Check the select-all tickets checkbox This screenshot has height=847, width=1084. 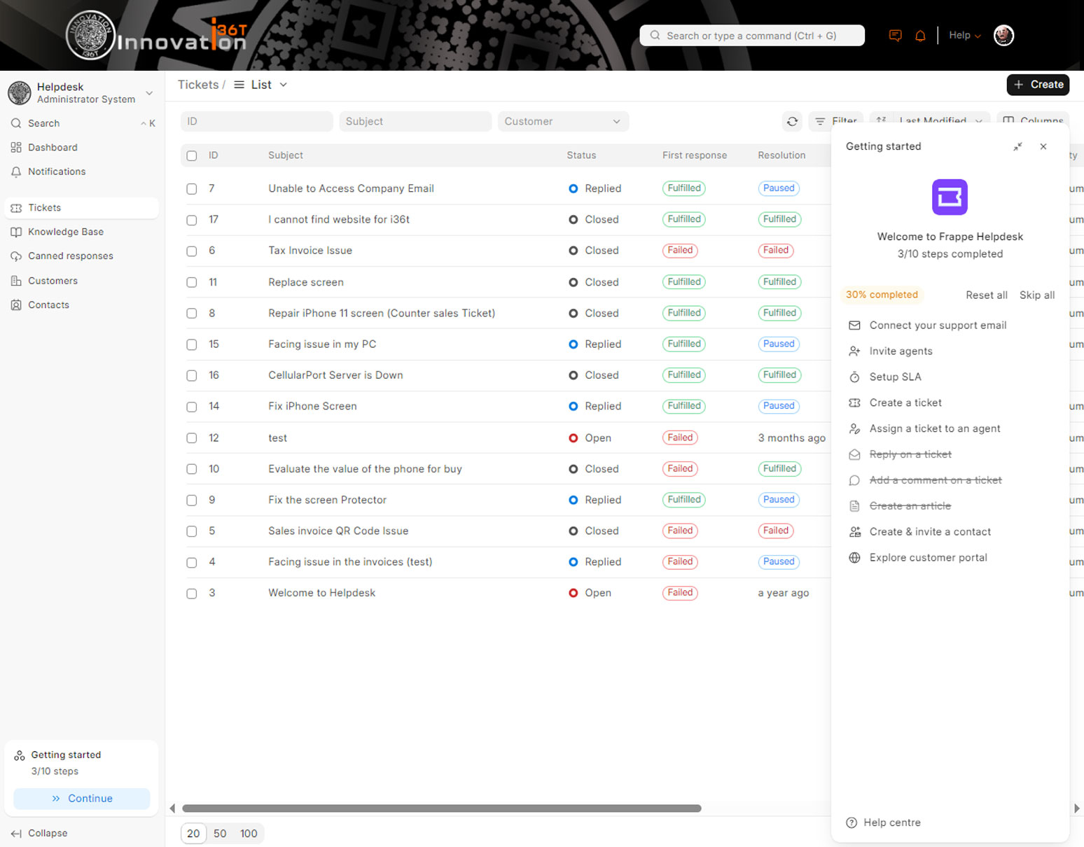[192, 155]
